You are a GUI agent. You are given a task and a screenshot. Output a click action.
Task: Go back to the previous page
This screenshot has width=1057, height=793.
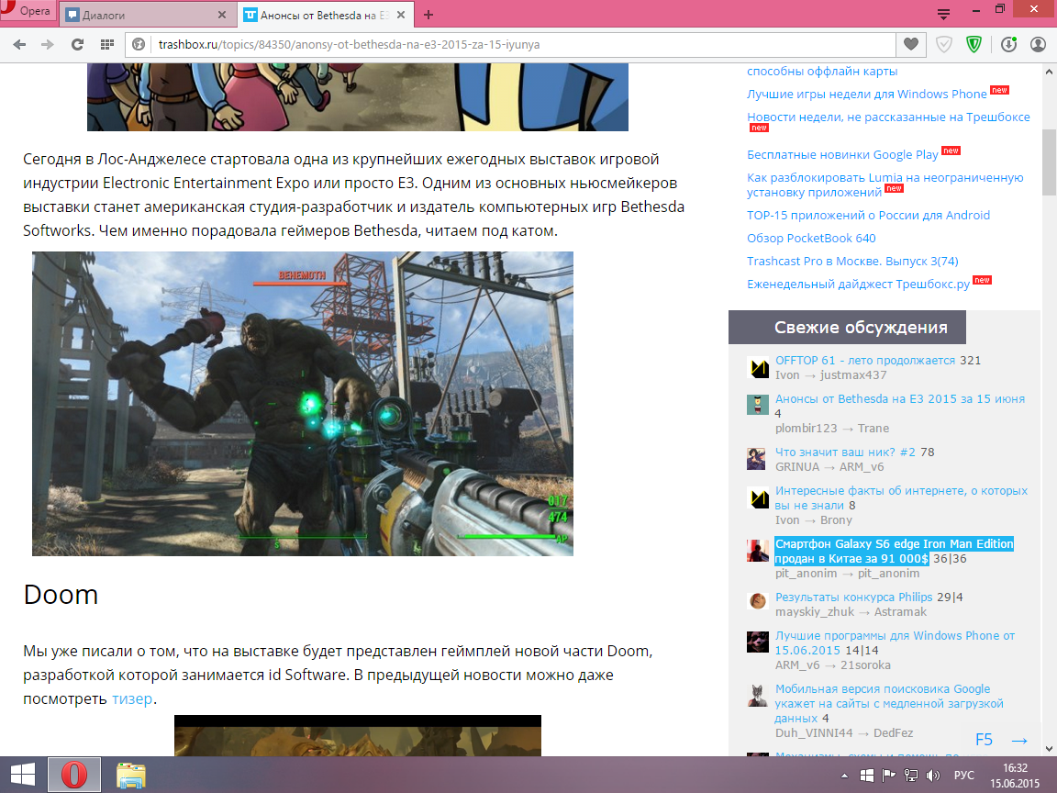(19, 44)
